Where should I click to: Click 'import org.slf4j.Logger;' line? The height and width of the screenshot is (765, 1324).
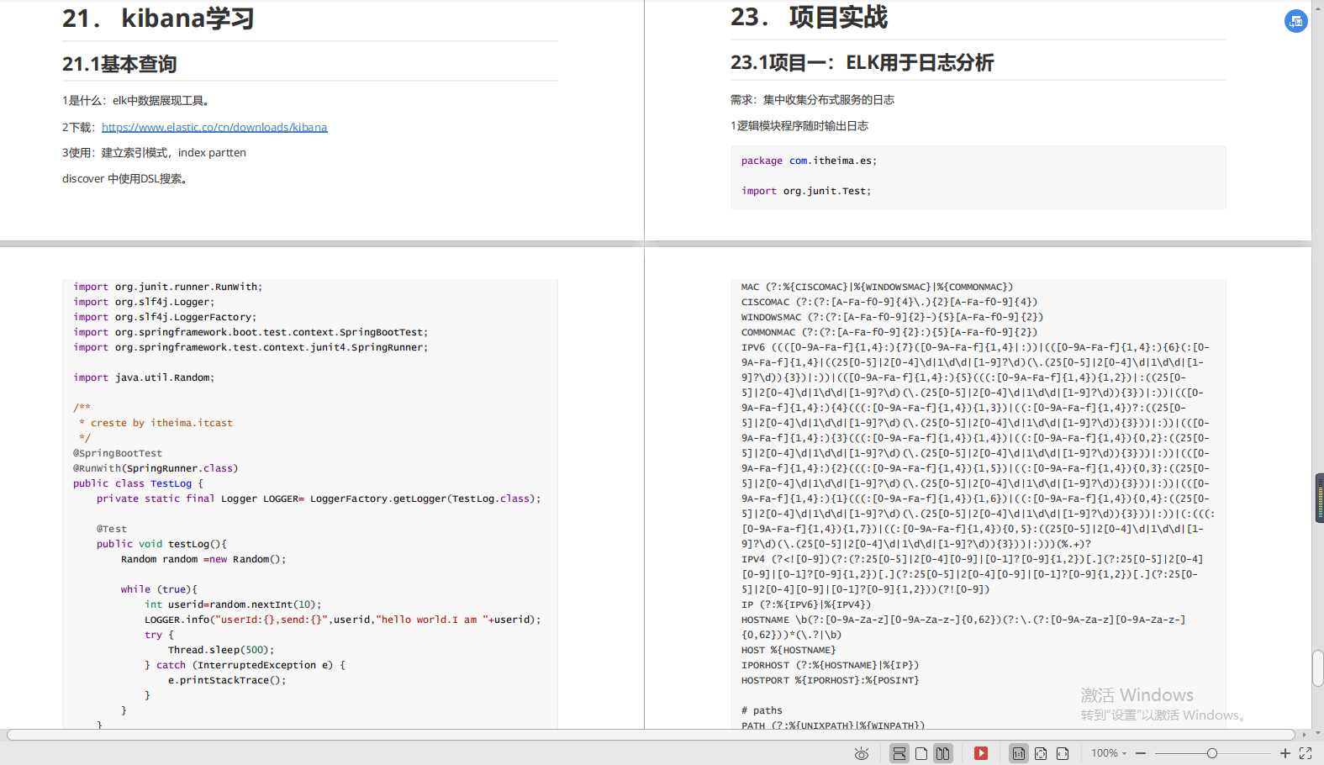coord(144,302)
